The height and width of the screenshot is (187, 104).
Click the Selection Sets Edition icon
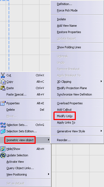click(3, 131)
